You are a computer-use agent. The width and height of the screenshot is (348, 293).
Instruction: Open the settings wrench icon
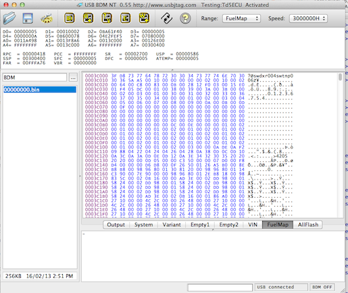coord(47,18)
